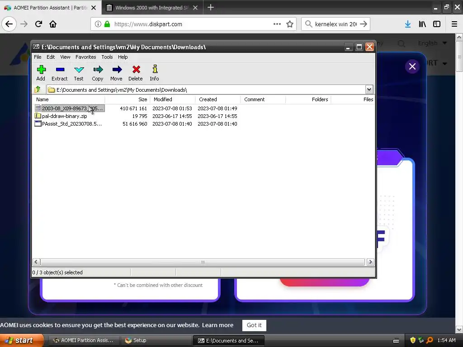Switch to AOMEI Partition Assistant taskbar item
Image resolution: width=463 pixels, height=347 pixels.
pos(83,340)
